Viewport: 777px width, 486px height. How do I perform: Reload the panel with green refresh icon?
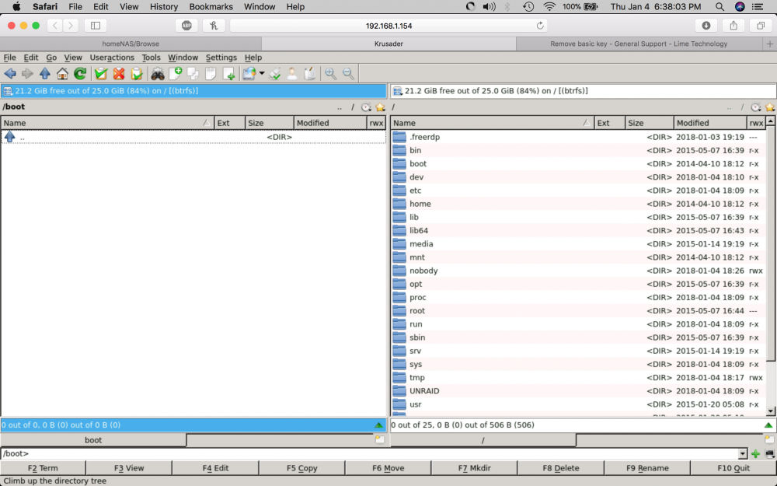pos(80,74)
